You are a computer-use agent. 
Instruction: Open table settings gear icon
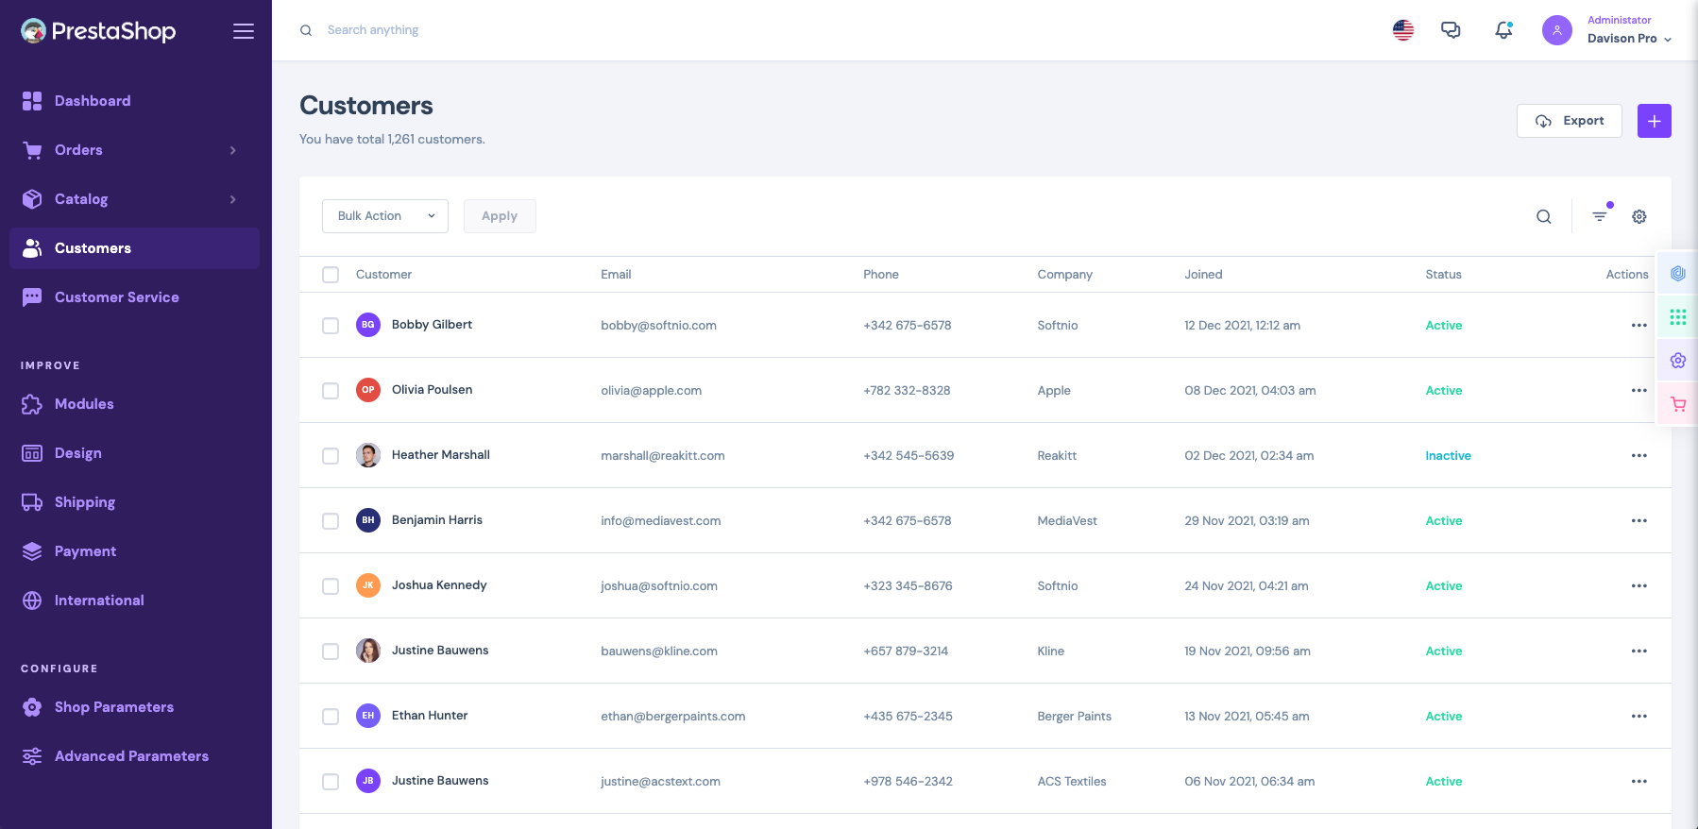pos(1639,216)
